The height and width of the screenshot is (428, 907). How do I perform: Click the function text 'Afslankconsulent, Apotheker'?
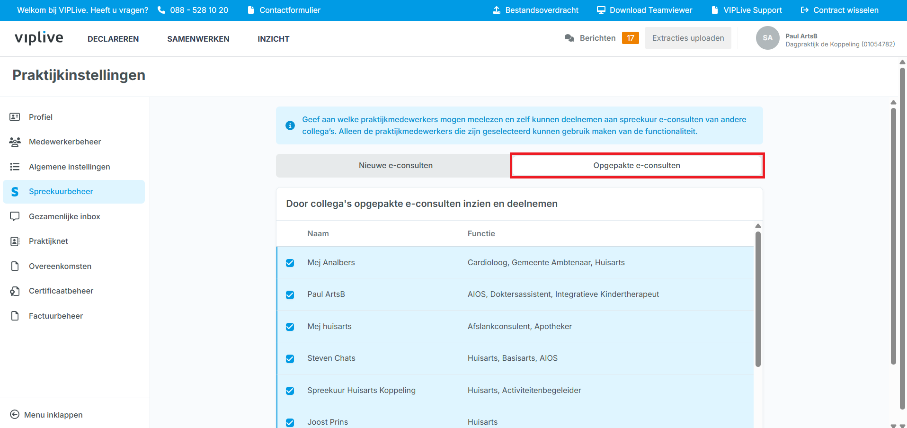click(x=520, y=326)
